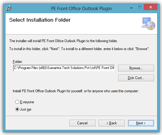The width and height of the screenshot is (162, 135).
Task: Open the Browse folder dialog
Action: point(136,68)
